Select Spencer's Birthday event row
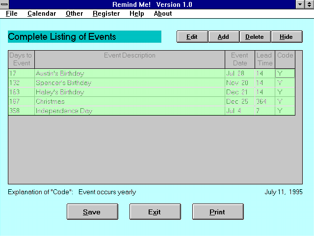Image resolution: width=314 pixels, height=236 pixels. click(130, 83)
